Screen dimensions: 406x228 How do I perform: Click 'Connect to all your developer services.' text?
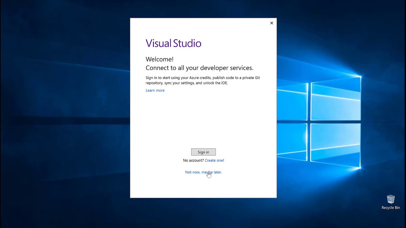pyautogui.click(x=200, y=68)
